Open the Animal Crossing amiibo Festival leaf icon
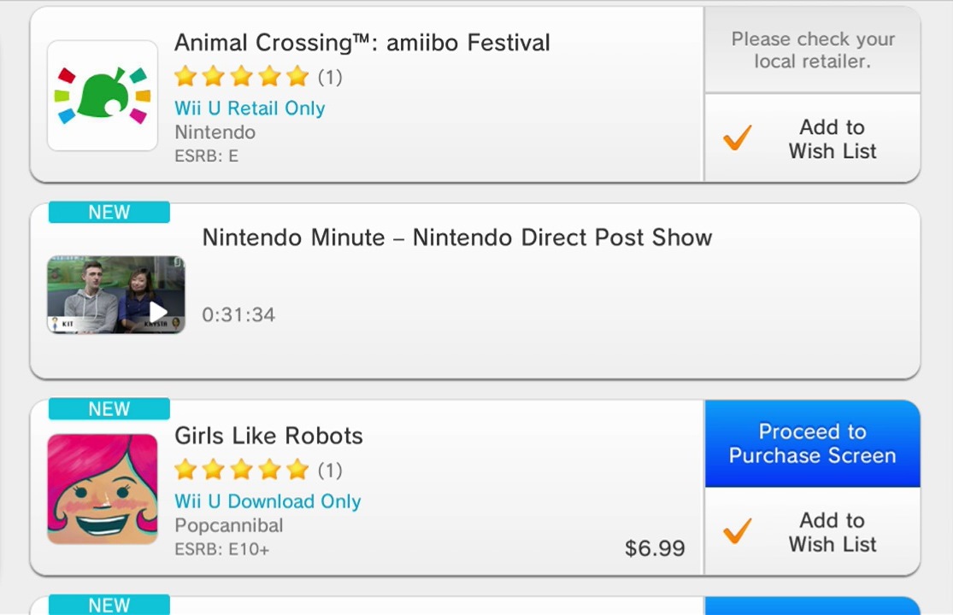The image size is (953, 615). [x=103, y=96]
